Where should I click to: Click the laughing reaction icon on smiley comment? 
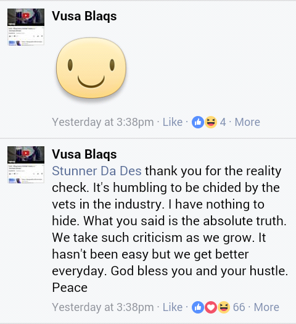211,122
